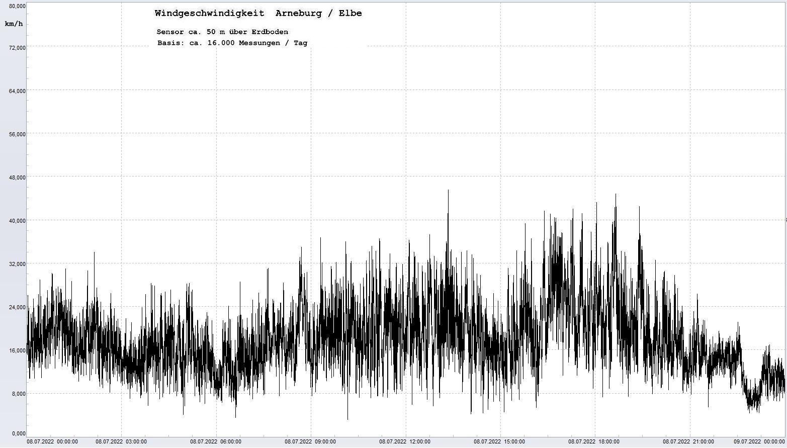Click the 08.07.2022 09:00:00 time label
This screenshot has width=787, height=448.
310,442
